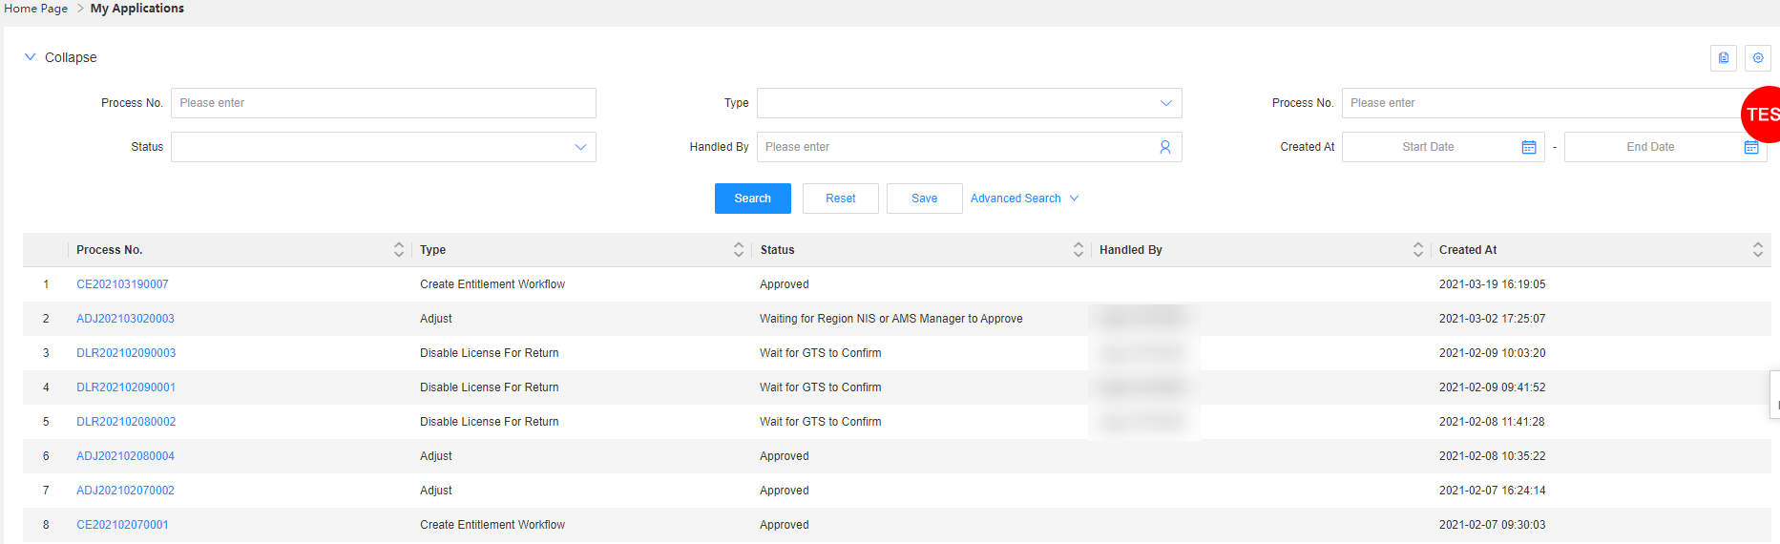Collapse the search filter panel

[x=60, y=57]
